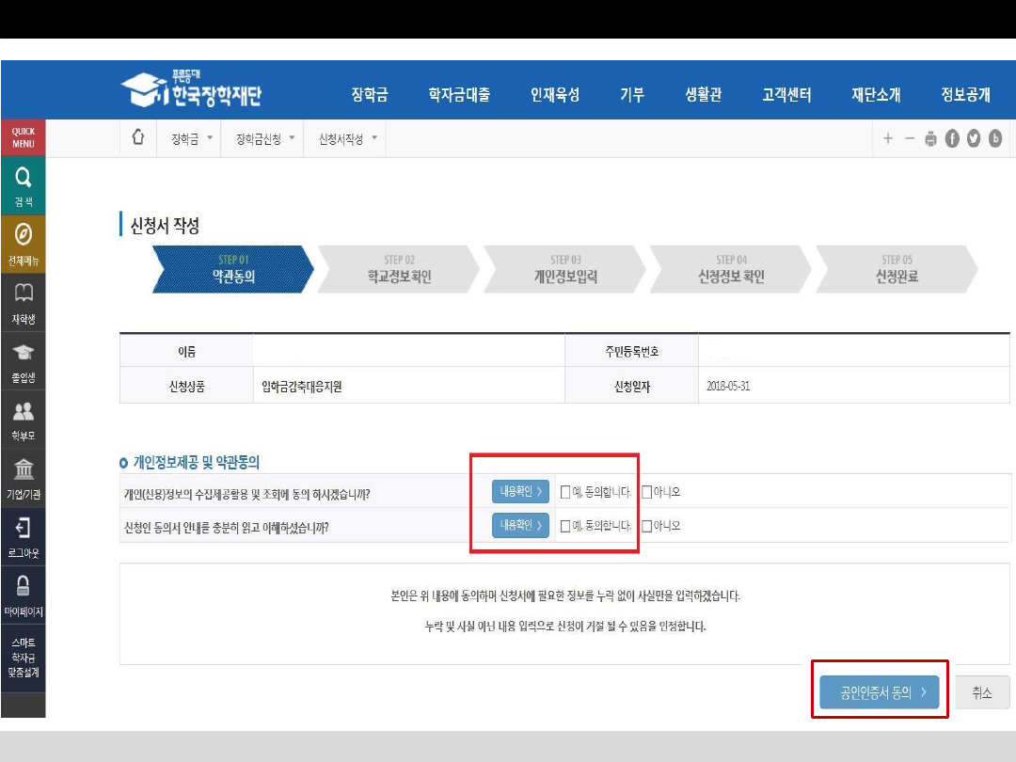
Task: Check '아니오' for personal info consent row
Action: pos(646,491)
